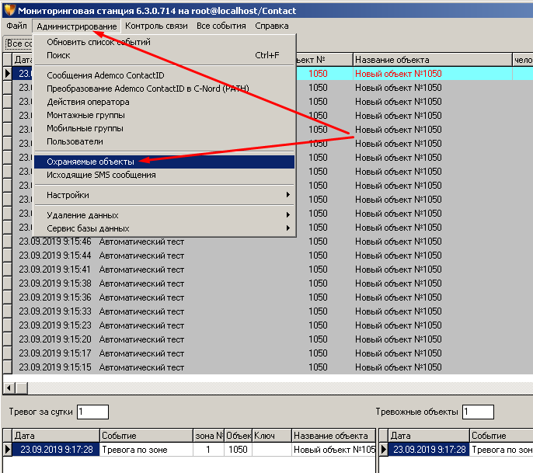Open the Справка menu
The image size is (533, 473).
[x=272, y=26]
